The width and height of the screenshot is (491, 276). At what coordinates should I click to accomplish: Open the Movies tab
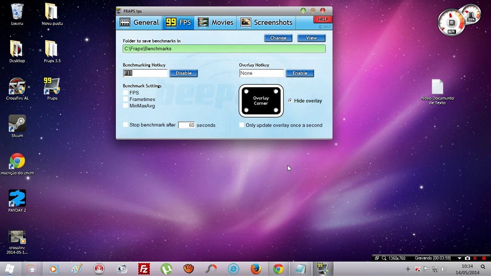pos(216,23)
